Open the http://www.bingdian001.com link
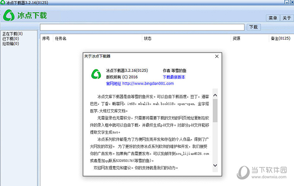 click(148, 84)
